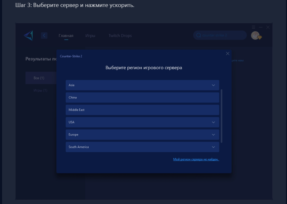Expand the Europe chevron arrow
Viewport: 287px width, 204px height.
(213, 135)
